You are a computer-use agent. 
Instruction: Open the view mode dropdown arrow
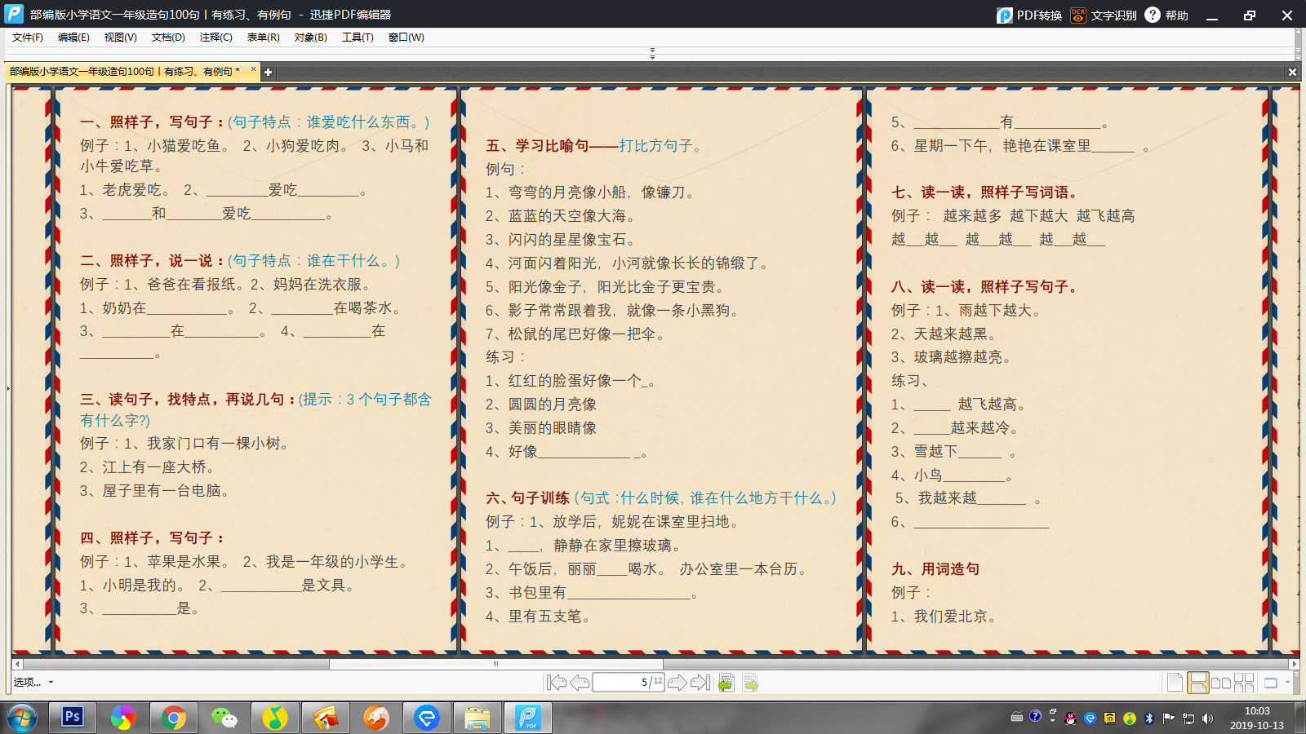[1287, 683]
